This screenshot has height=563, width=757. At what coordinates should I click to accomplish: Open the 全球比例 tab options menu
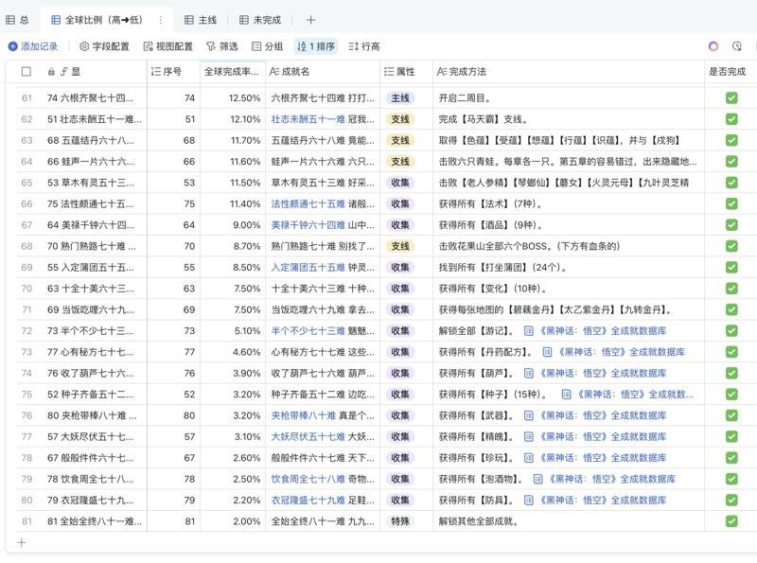tap(159, 20)
